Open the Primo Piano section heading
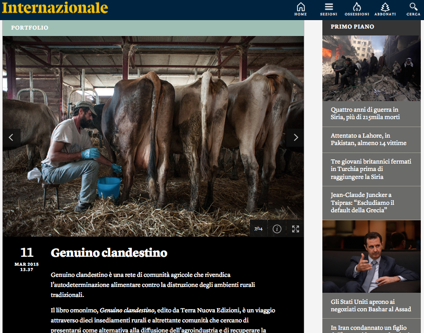This screenshot has height=333, width=424. coord(353,26)
